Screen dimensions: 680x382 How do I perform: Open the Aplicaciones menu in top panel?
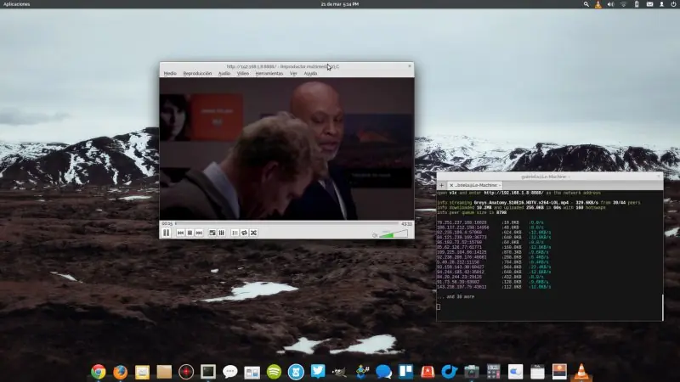(16, 4)
